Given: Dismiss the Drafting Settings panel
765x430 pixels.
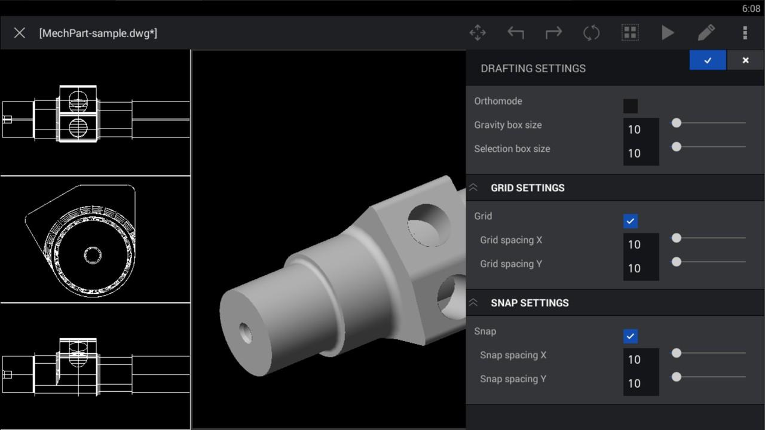Looking at the screenshot, I should pyautogui.click(x=745, y=60).
